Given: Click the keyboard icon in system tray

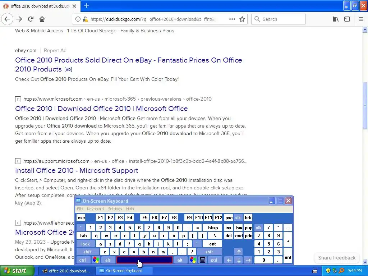Looking at the screenshot, I should 315,271.
